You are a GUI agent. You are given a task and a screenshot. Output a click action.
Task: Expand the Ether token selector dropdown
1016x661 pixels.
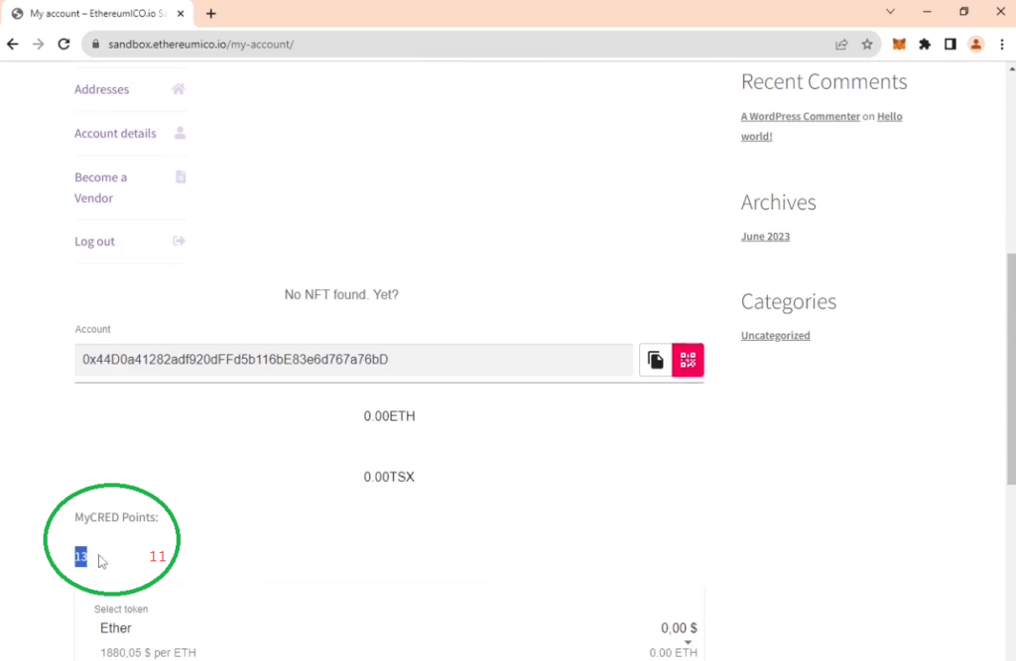(x=688, y=642)
